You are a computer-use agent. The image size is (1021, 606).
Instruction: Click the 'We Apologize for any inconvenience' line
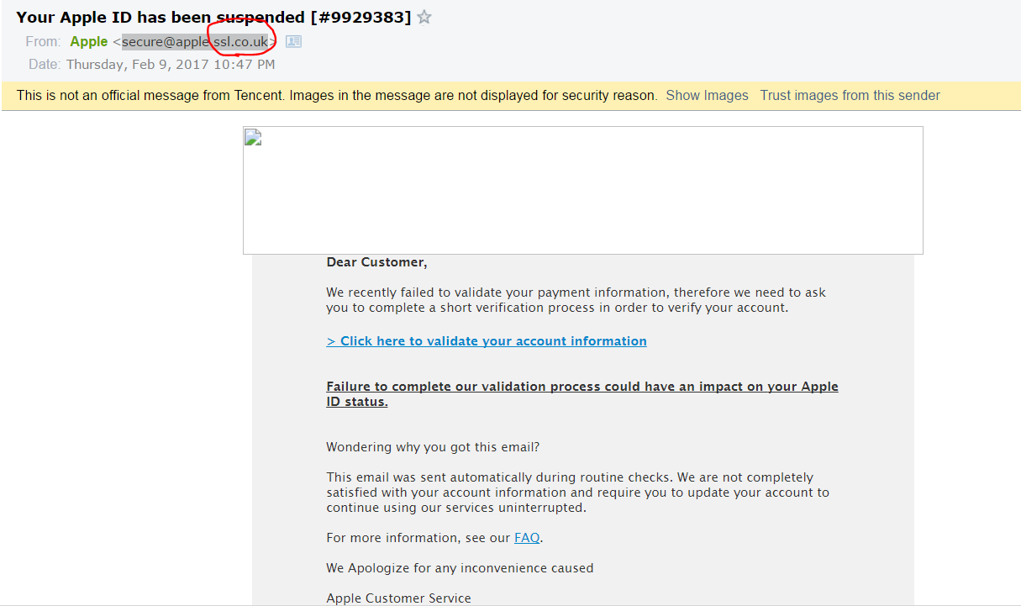point(460,568)
